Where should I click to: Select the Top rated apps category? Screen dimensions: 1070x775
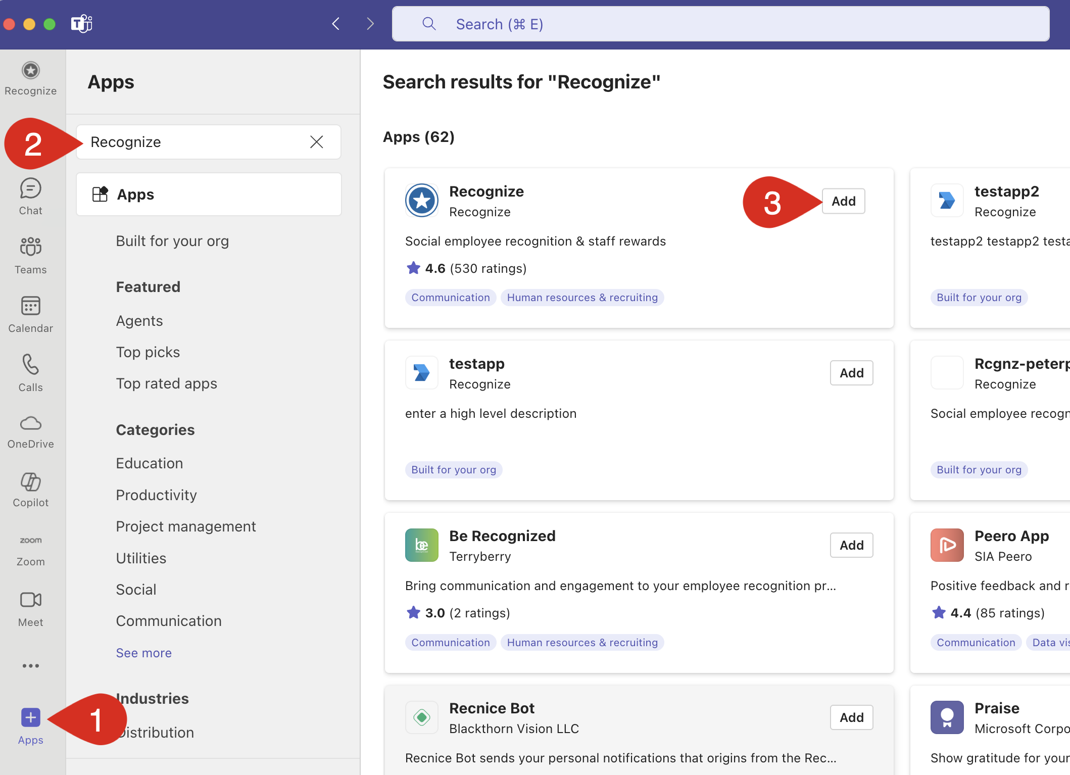coord(166,383)
